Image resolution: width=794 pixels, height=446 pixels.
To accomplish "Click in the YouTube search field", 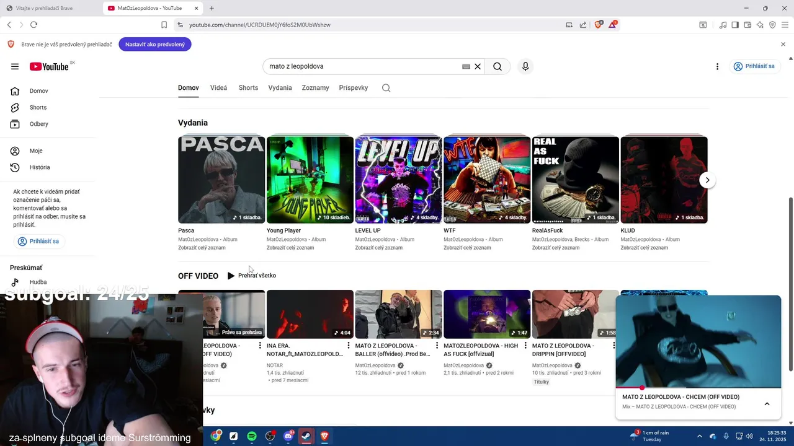I will 364,66.
